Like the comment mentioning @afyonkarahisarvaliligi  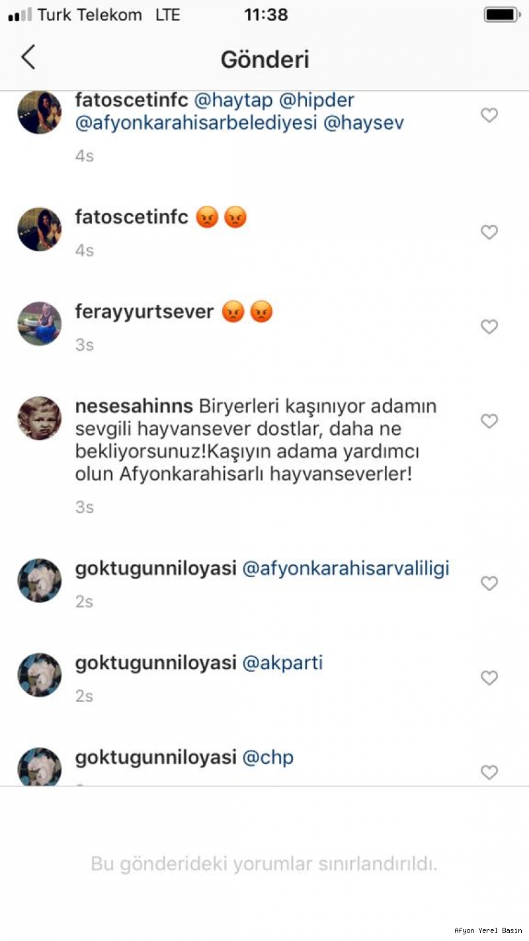[489, 583]
